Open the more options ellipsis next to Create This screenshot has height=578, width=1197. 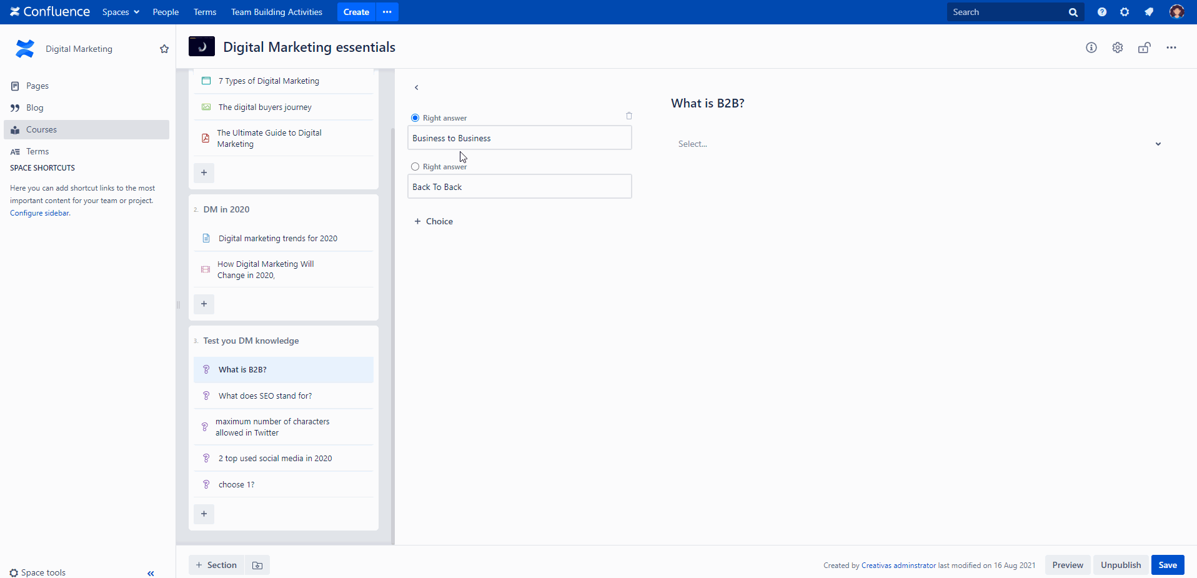click(387, 12)
